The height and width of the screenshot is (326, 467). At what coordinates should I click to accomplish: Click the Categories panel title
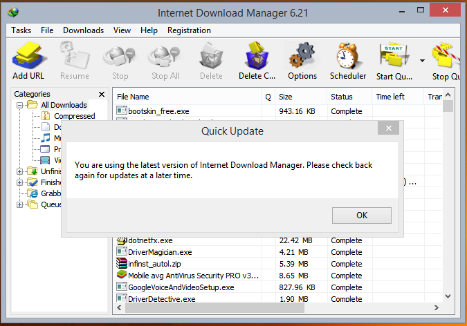(32, 94)
